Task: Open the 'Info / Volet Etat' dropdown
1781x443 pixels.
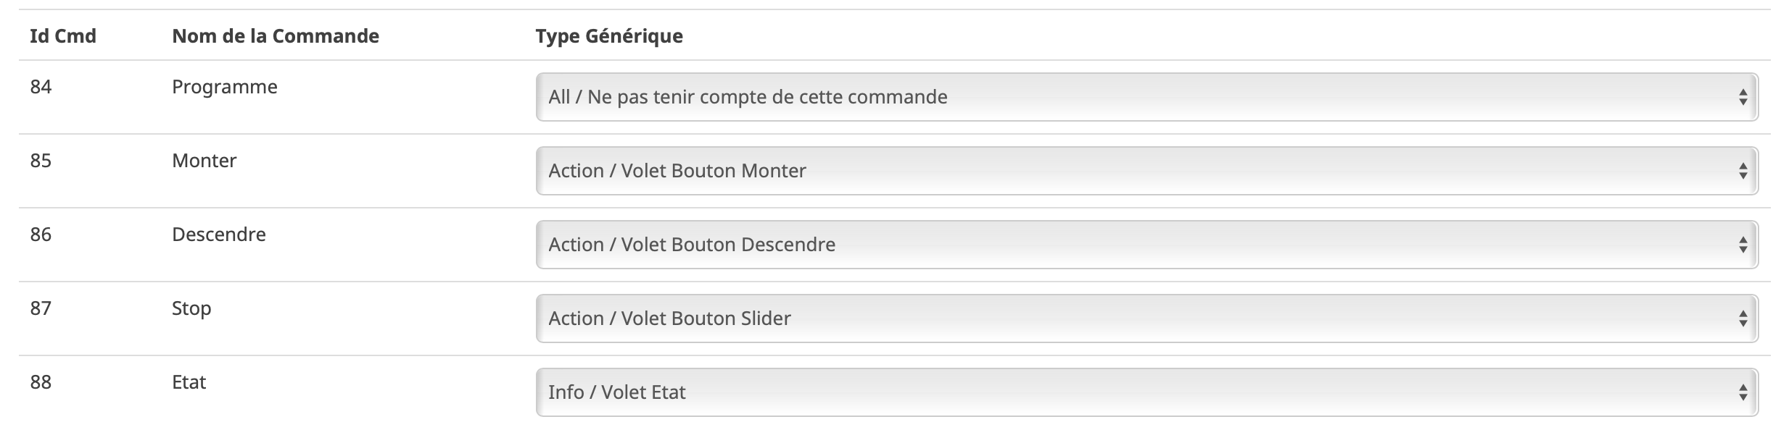Action: (1146, 392)
